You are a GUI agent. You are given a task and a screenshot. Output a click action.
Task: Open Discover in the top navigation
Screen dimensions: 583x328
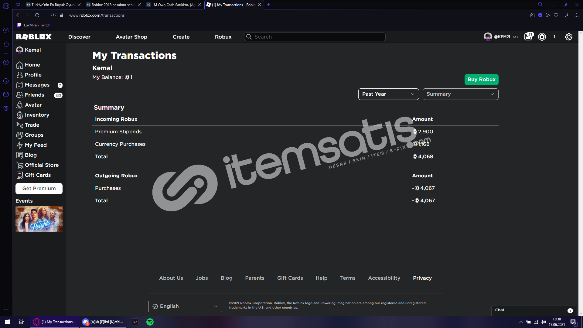click(x=79, y=37)
